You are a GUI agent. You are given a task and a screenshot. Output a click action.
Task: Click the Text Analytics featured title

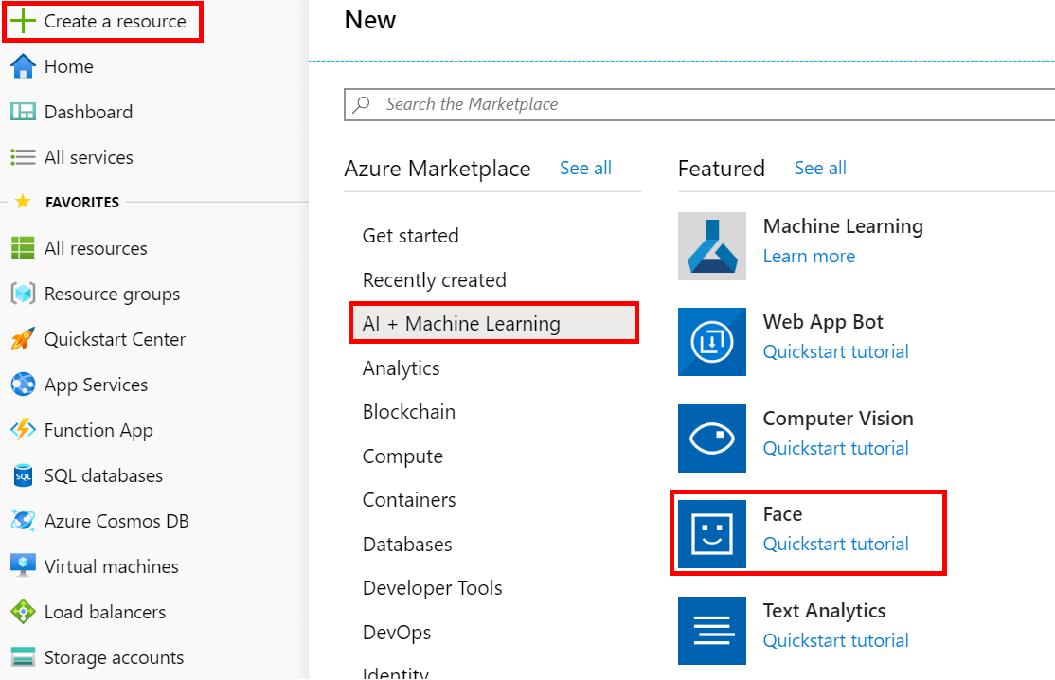pos(824,611)
